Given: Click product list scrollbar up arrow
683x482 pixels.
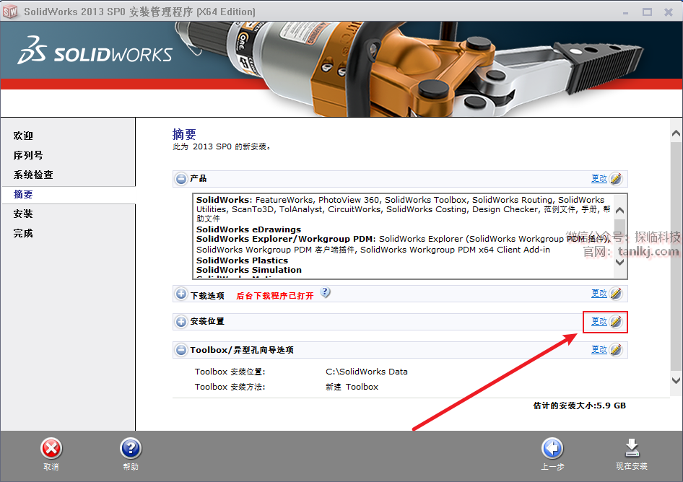Looking at the screenshot, I should (x=620, y=211).
